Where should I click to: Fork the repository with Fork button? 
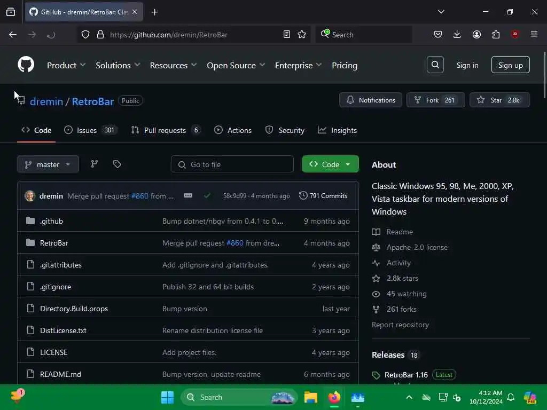pyautogui.click(x=435, y=100)
